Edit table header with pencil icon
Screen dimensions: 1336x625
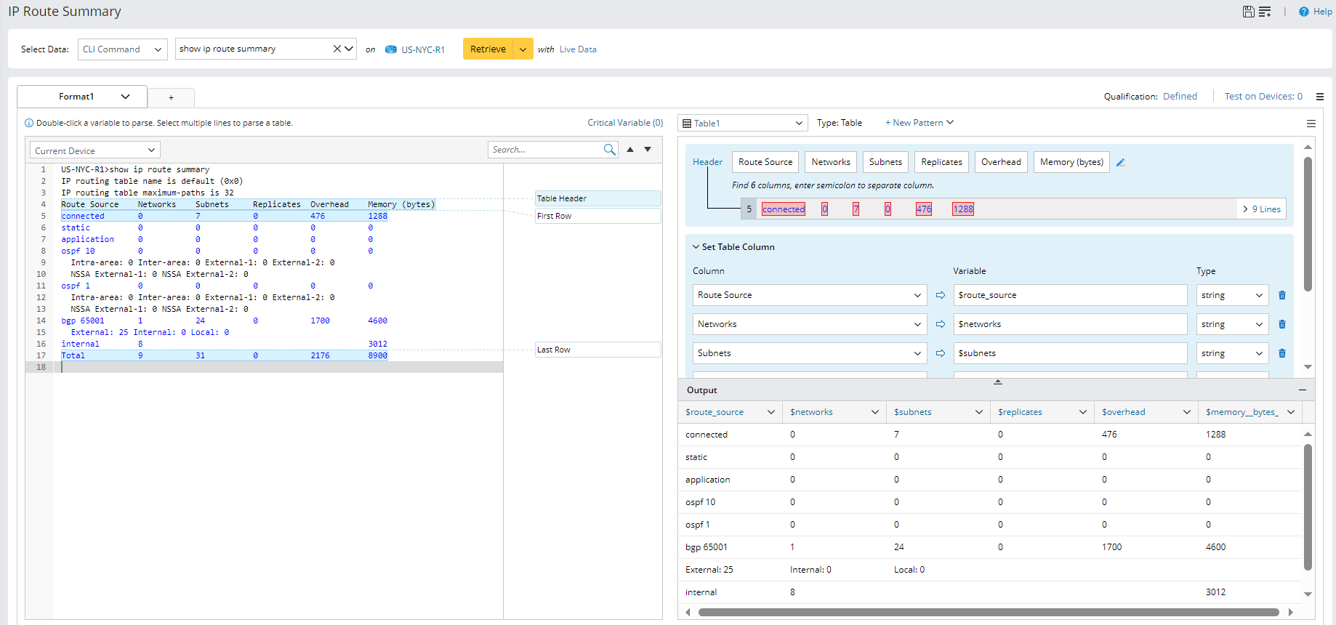pos(1121,163)
